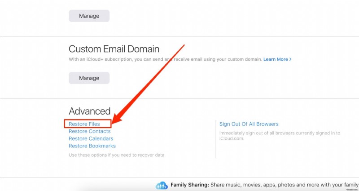Select the 'With an iCloud+ subscription' description text
The height and width of the screenshot is (191, 359).
pyautogui.click(x=165, y=59)
